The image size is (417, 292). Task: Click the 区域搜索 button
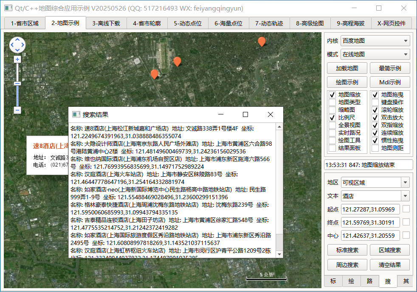coord(390,250)
